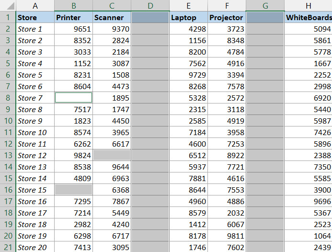This screenshot has height=252, width=332.
Task: Select the entire row 8 via its header
Action: pos(8,98)
